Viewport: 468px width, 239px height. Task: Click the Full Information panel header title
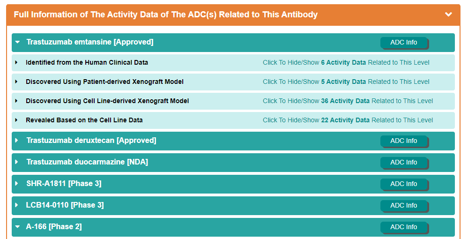pyautogui.click(x=165, y=15)
